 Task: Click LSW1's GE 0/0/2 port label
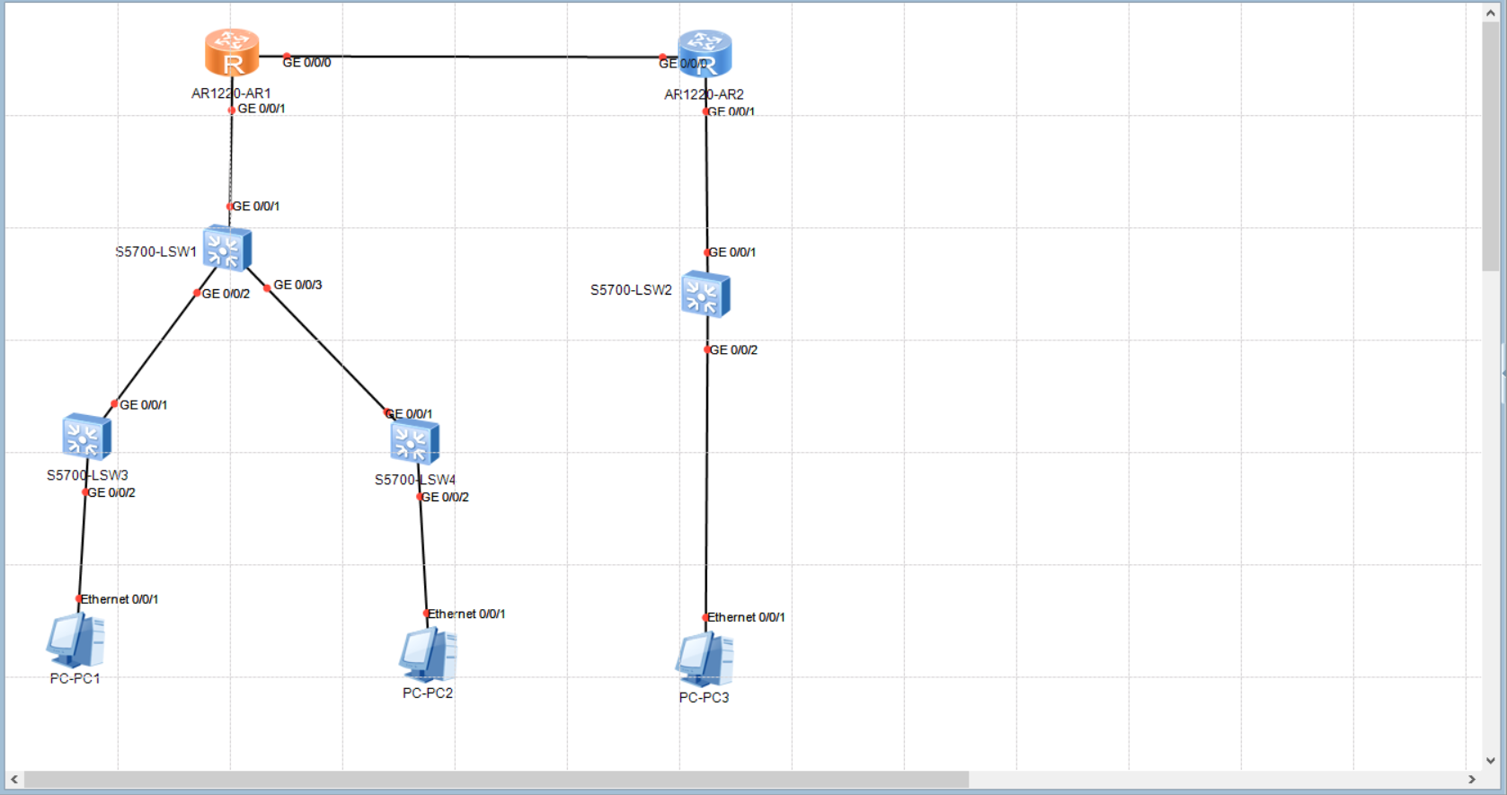(x=226, y=294)
